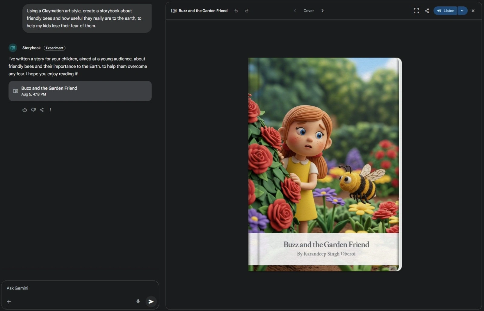The image size is (484, 311).
Task: Click the microphone icon
Action: pos(138,301)
